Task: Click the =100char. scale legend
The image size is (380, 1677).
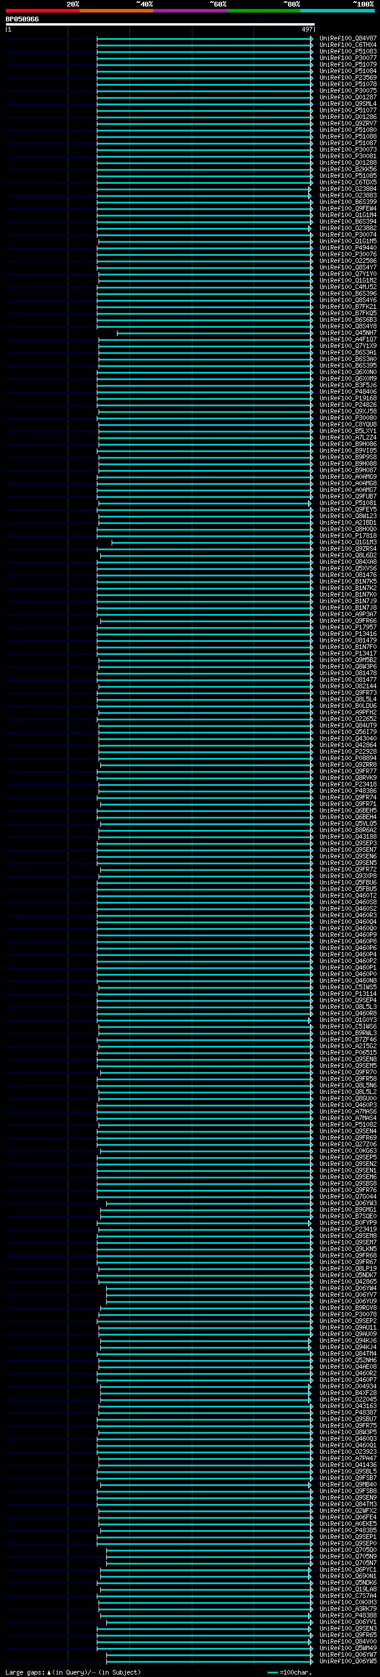Action: click(x=290, y=1672)
